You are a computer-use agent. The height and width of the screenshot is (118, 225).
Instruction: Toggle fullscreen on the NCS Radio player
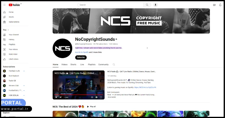[101, 97]
